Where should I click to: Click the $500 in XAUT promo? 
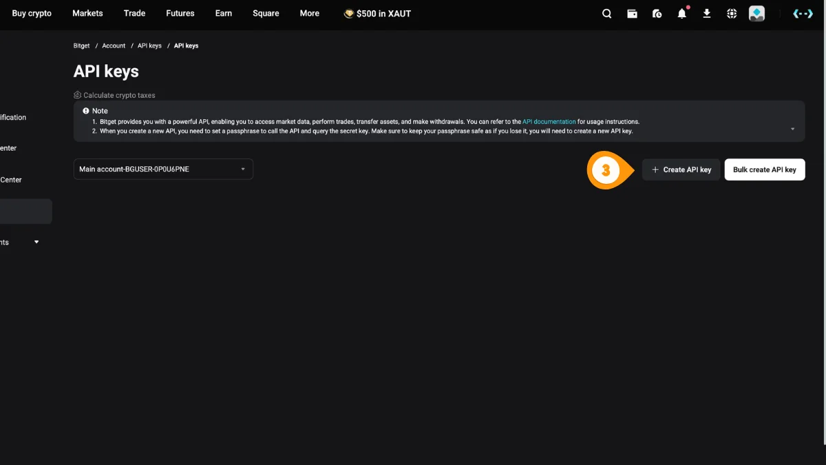coord(377,14)
